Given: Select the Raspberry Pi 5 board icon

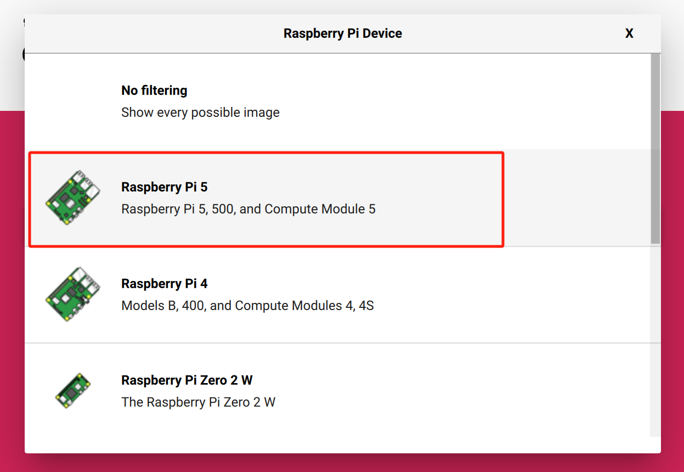Looking at the screenshot, I should 73,198.
